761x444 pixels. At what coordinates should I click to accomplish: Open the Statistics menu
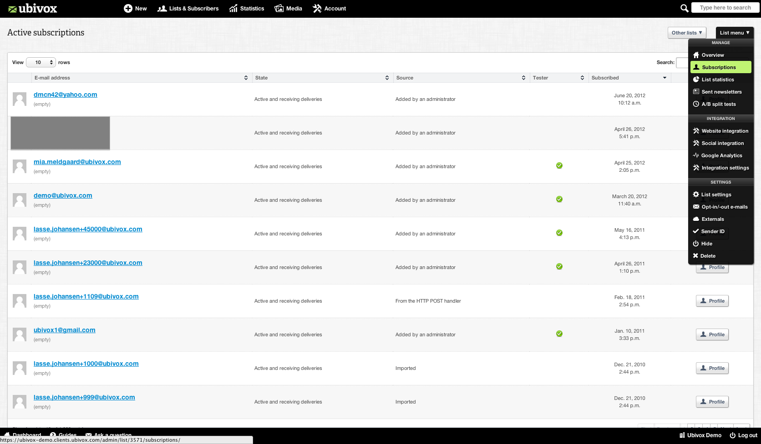pos(247,9)
